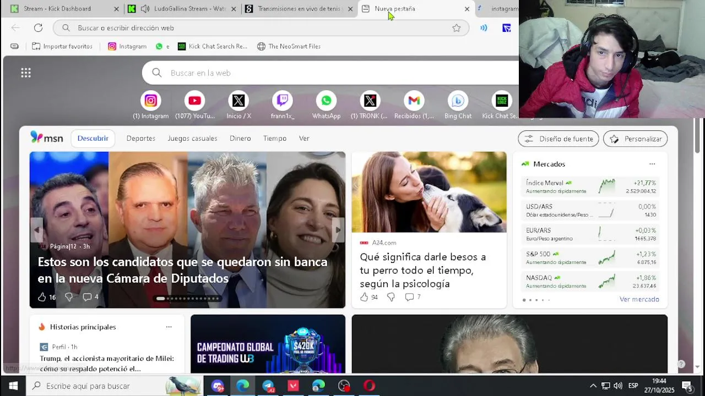Open Telegram from the taskbar
This screenshot has width=705, height=396.
[x=268, y=386]
